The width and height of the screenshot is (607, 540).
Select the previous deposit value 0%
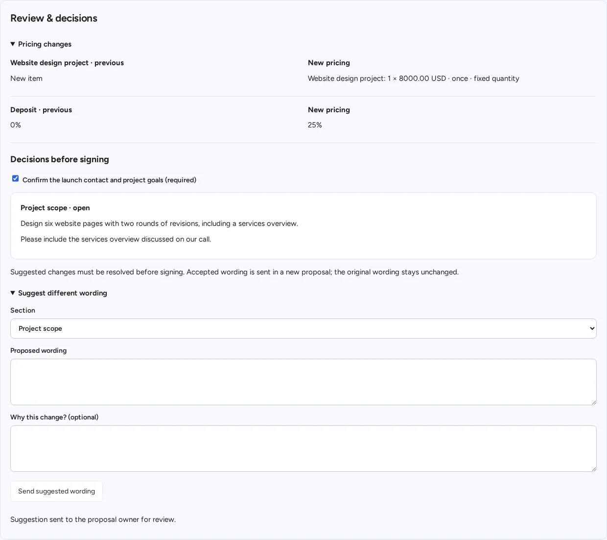16,125
